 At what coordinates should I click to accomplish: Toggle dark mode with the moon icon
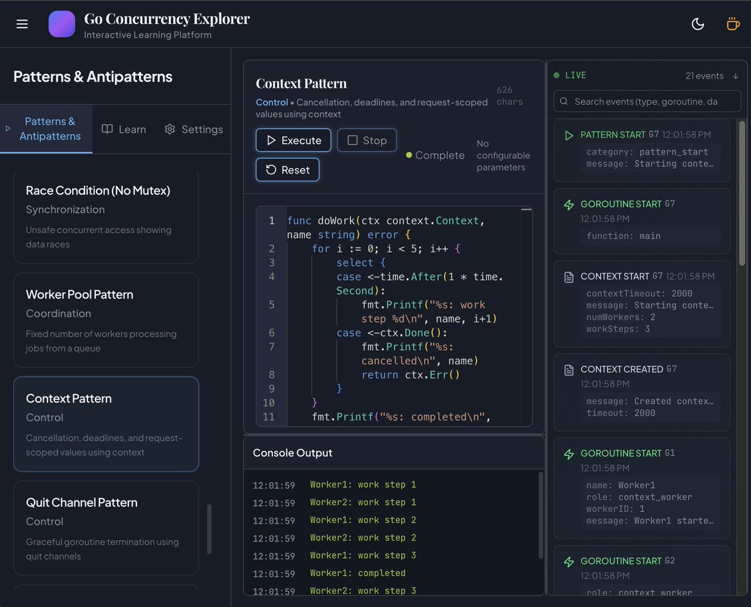(698, 23)
